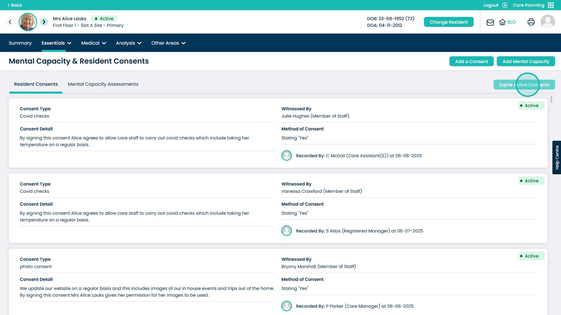Click the Add a Consent button

471,61
